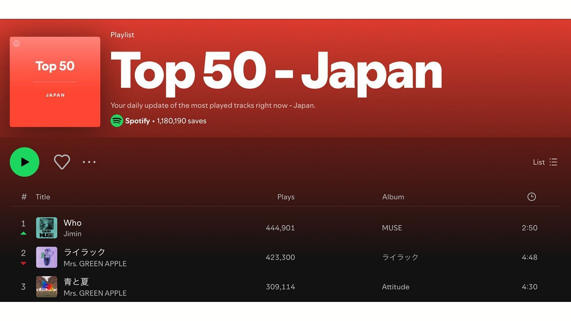Save playlist with the heart icon
Screen dimensions: 571x321
point(62,162)
